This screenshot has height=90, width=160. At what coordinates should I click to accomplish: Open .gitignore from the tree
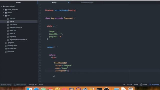11,43
